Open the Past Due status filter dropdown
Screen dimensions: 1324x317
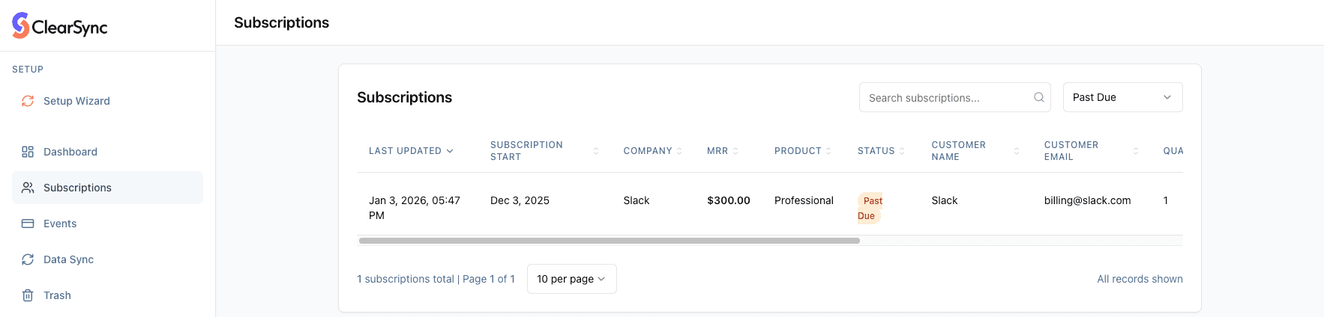coord(1122,97)
